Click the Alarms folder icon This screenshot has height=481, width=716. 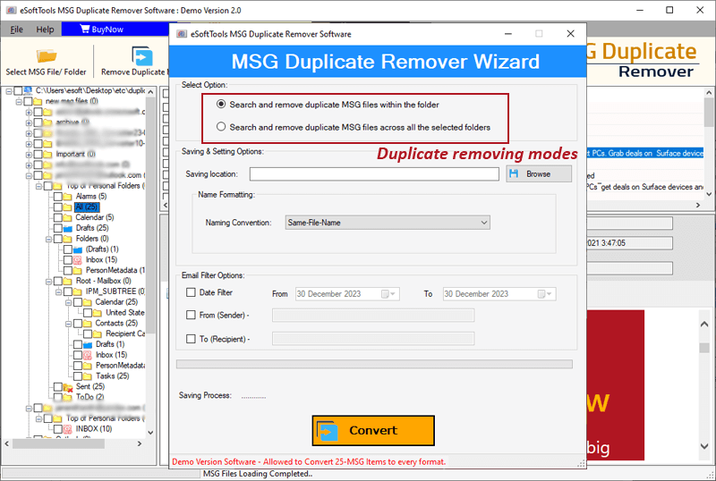point(67,196)
